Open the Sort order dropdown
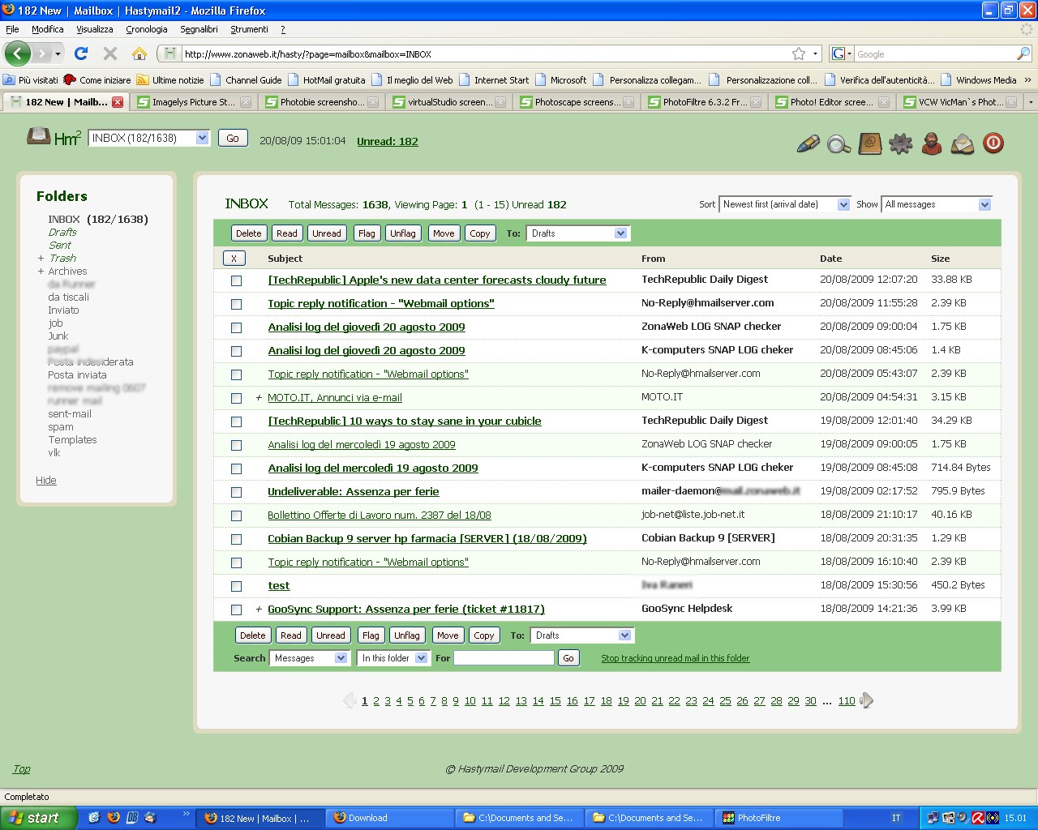The width and height of the screenshot is (1038, 830). [784, 204]
